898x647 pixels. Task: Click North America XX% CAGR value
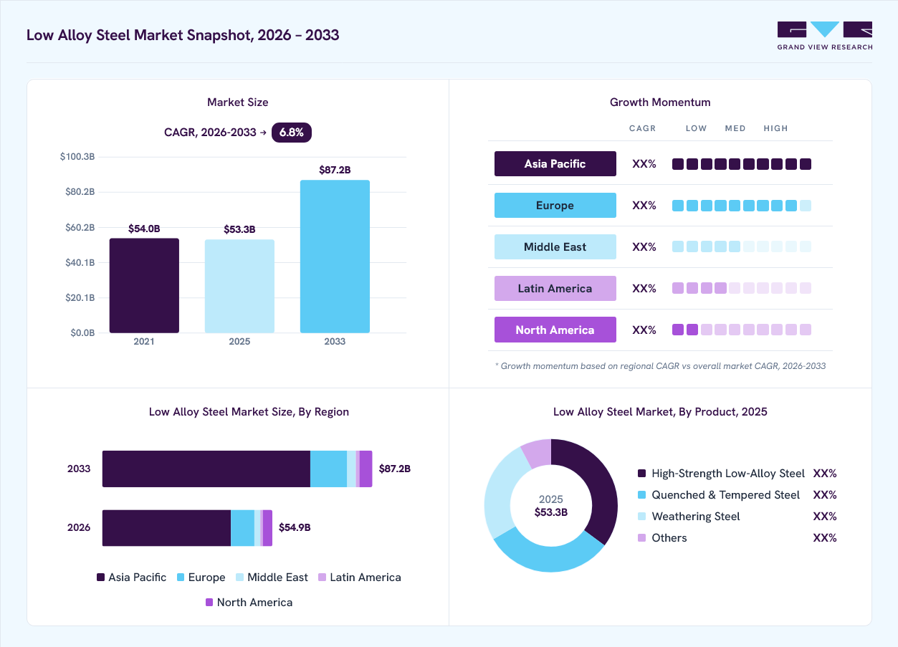tap(644, 330)
